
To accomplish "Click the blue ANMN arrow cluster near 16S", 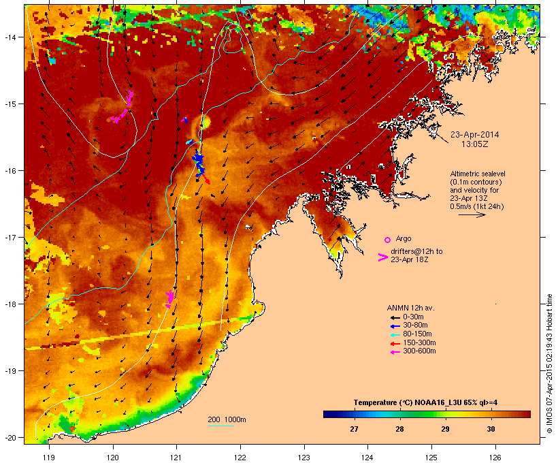I will point(199,163).
